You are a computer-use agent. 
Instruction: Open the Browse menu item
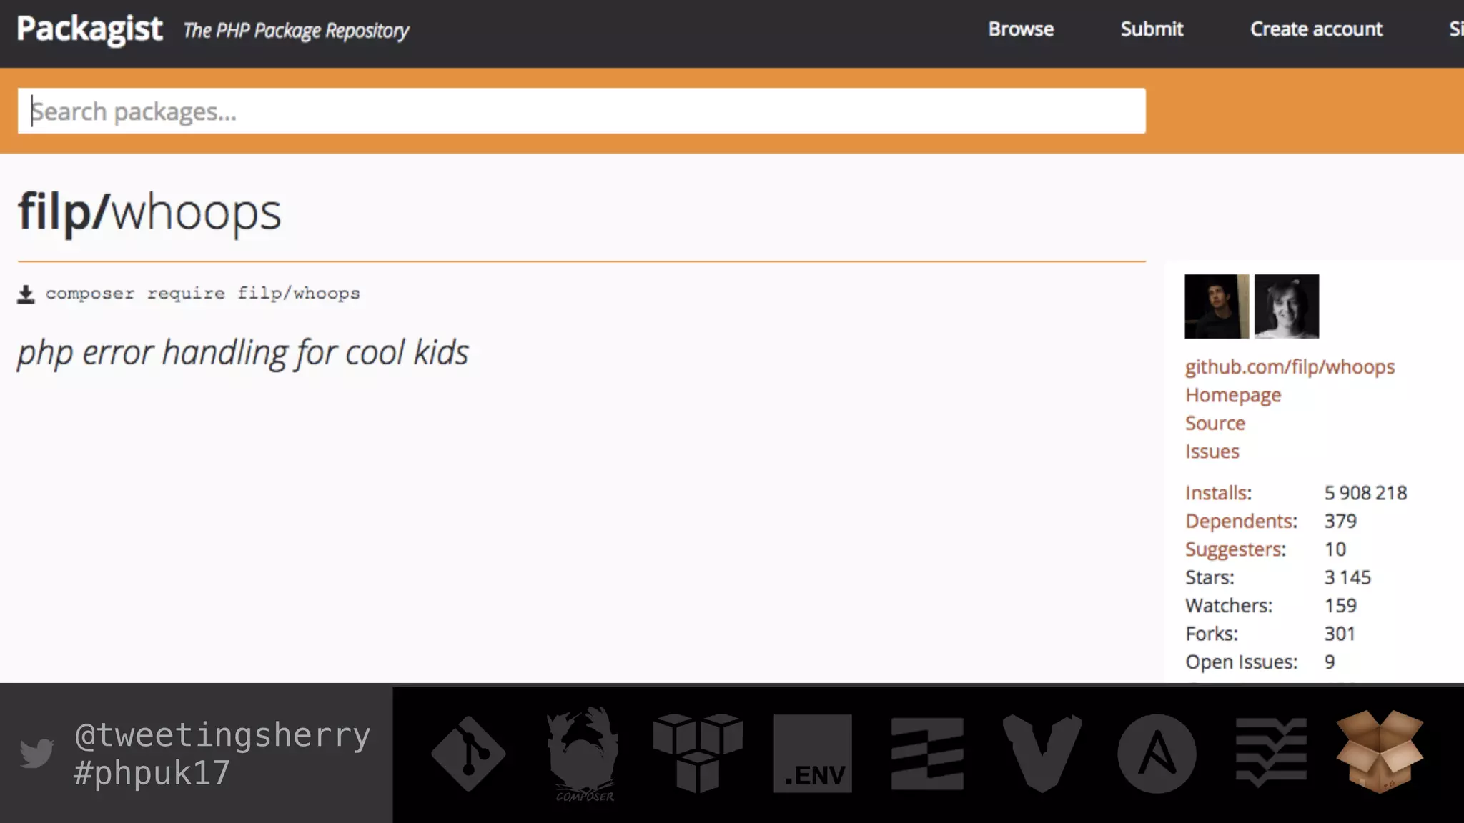tap(1021, 29)
